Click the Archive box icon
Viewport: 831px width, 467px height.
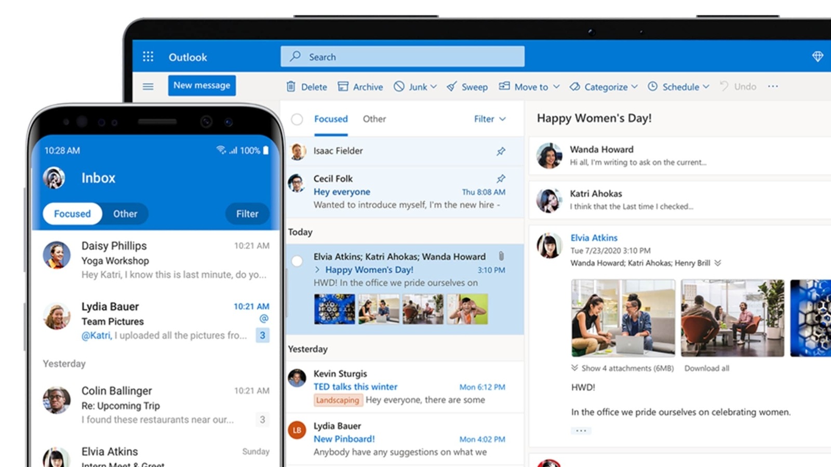click(x=343, y=86)
